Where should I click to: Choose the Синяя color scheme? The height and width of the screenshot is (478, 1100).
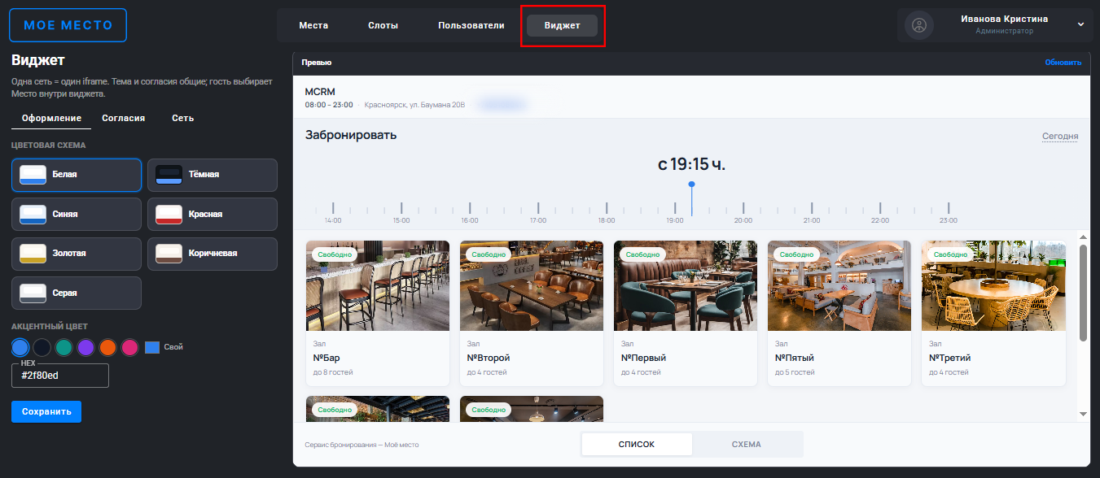tap(77, 214)
